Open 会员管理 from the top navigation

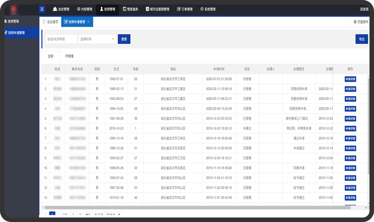tap(61, 9)
